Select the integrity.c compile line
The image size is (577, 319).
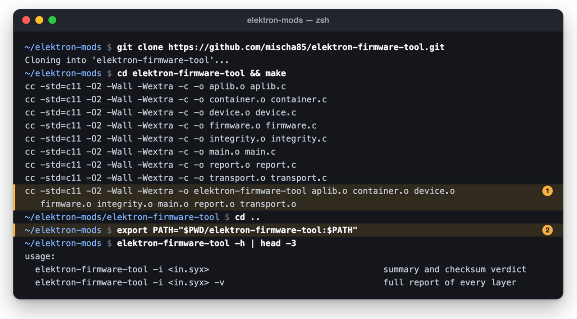coord(176,139)
